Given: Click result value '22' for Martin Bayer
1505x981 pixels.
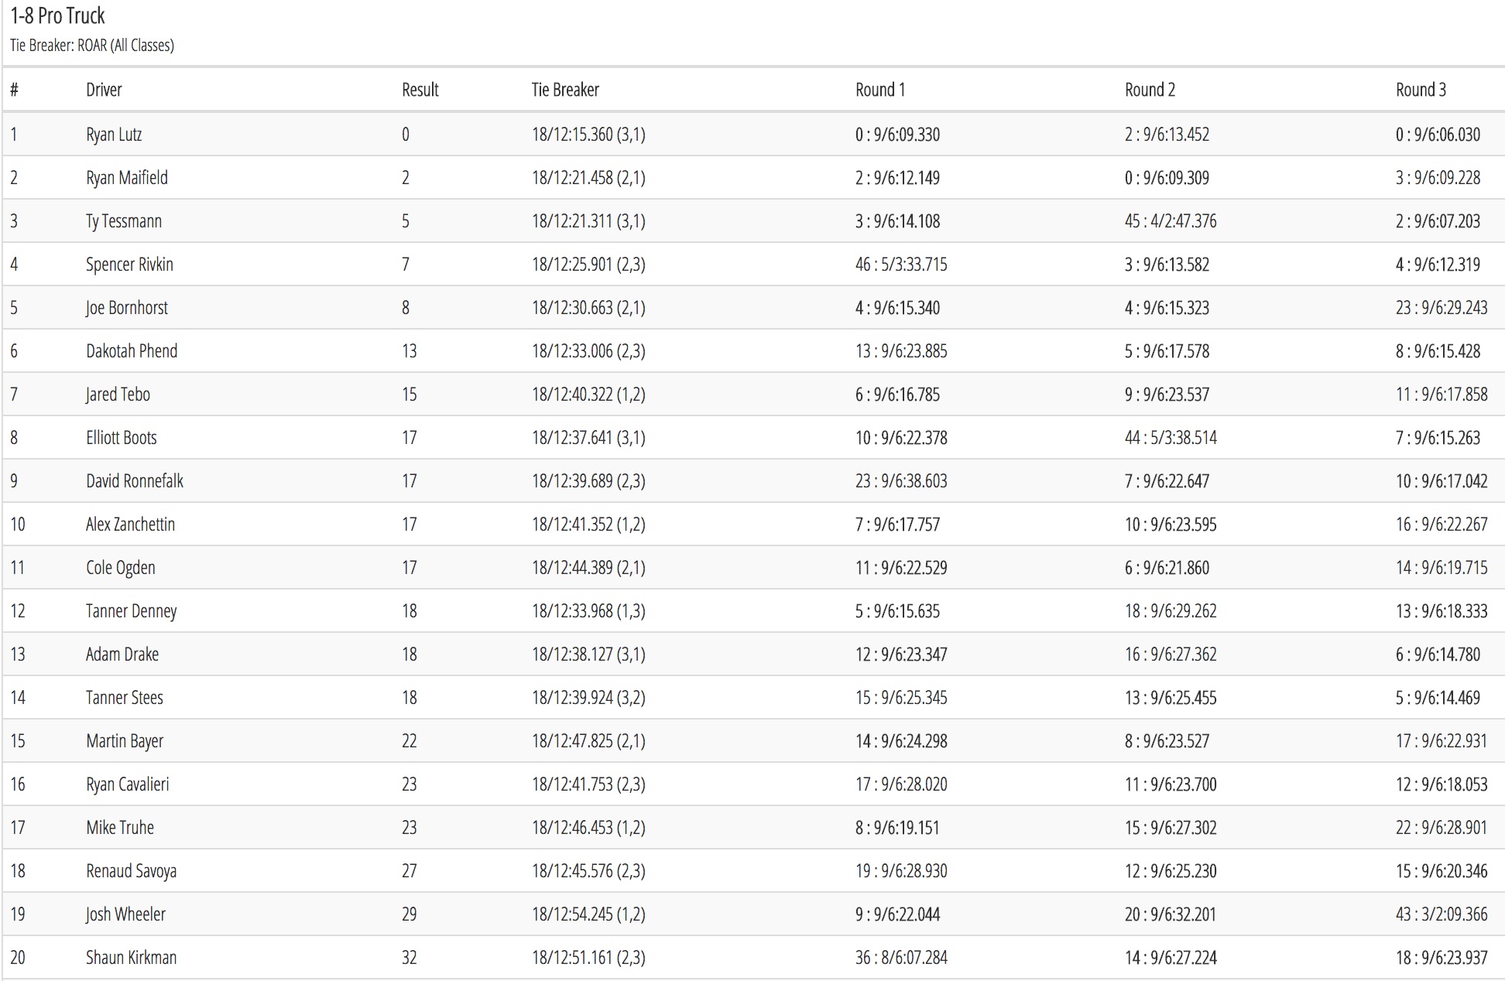Looking at the screenshot, I should [x=410, y=741].
